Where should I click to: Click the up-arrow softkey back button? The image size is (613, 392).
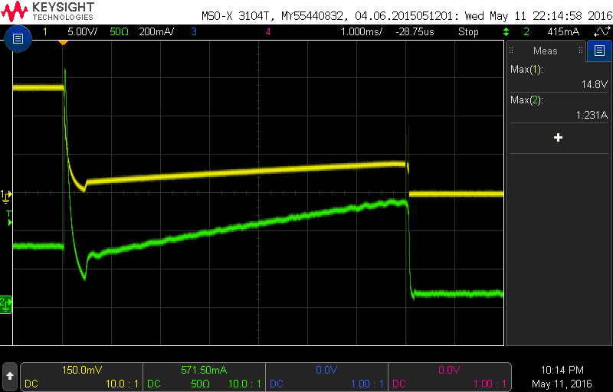coord(10,376)
